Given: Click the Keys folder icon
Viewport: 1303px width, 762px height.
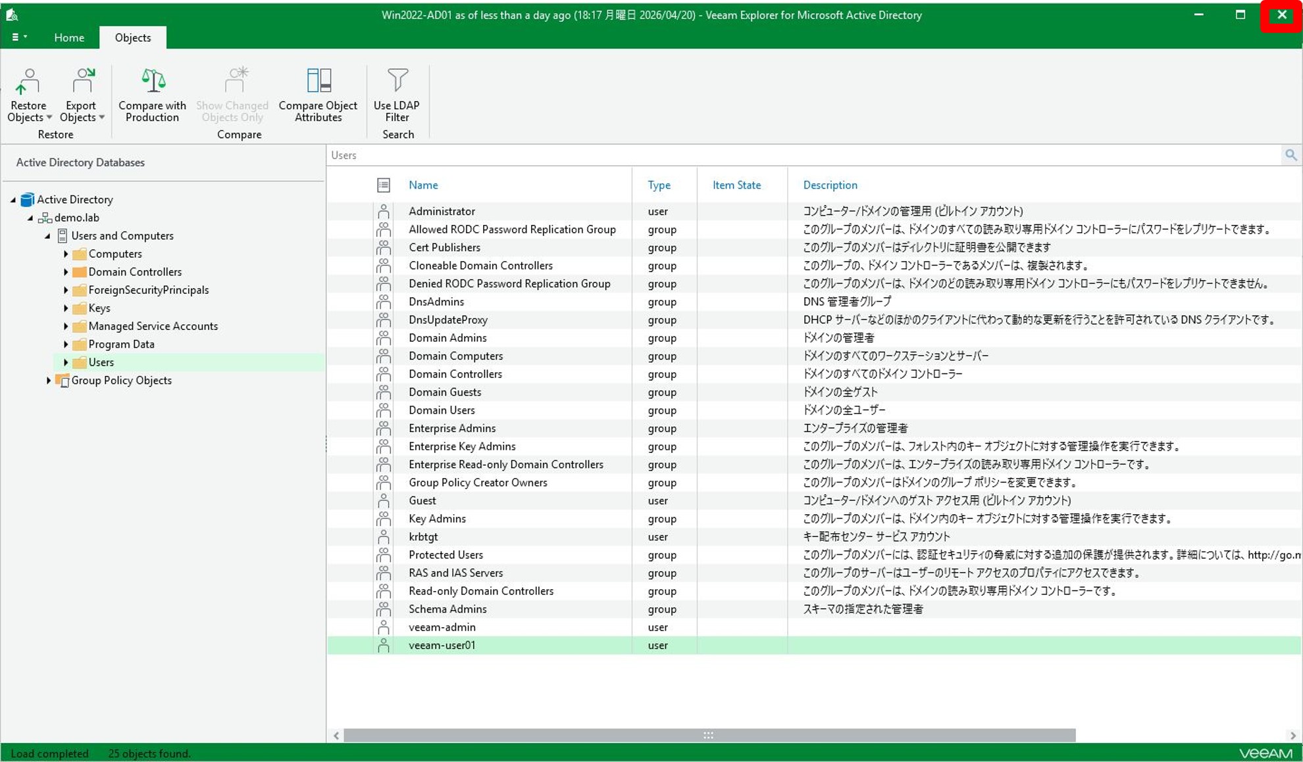Looking at the screenshot, I should coord(80,308).
